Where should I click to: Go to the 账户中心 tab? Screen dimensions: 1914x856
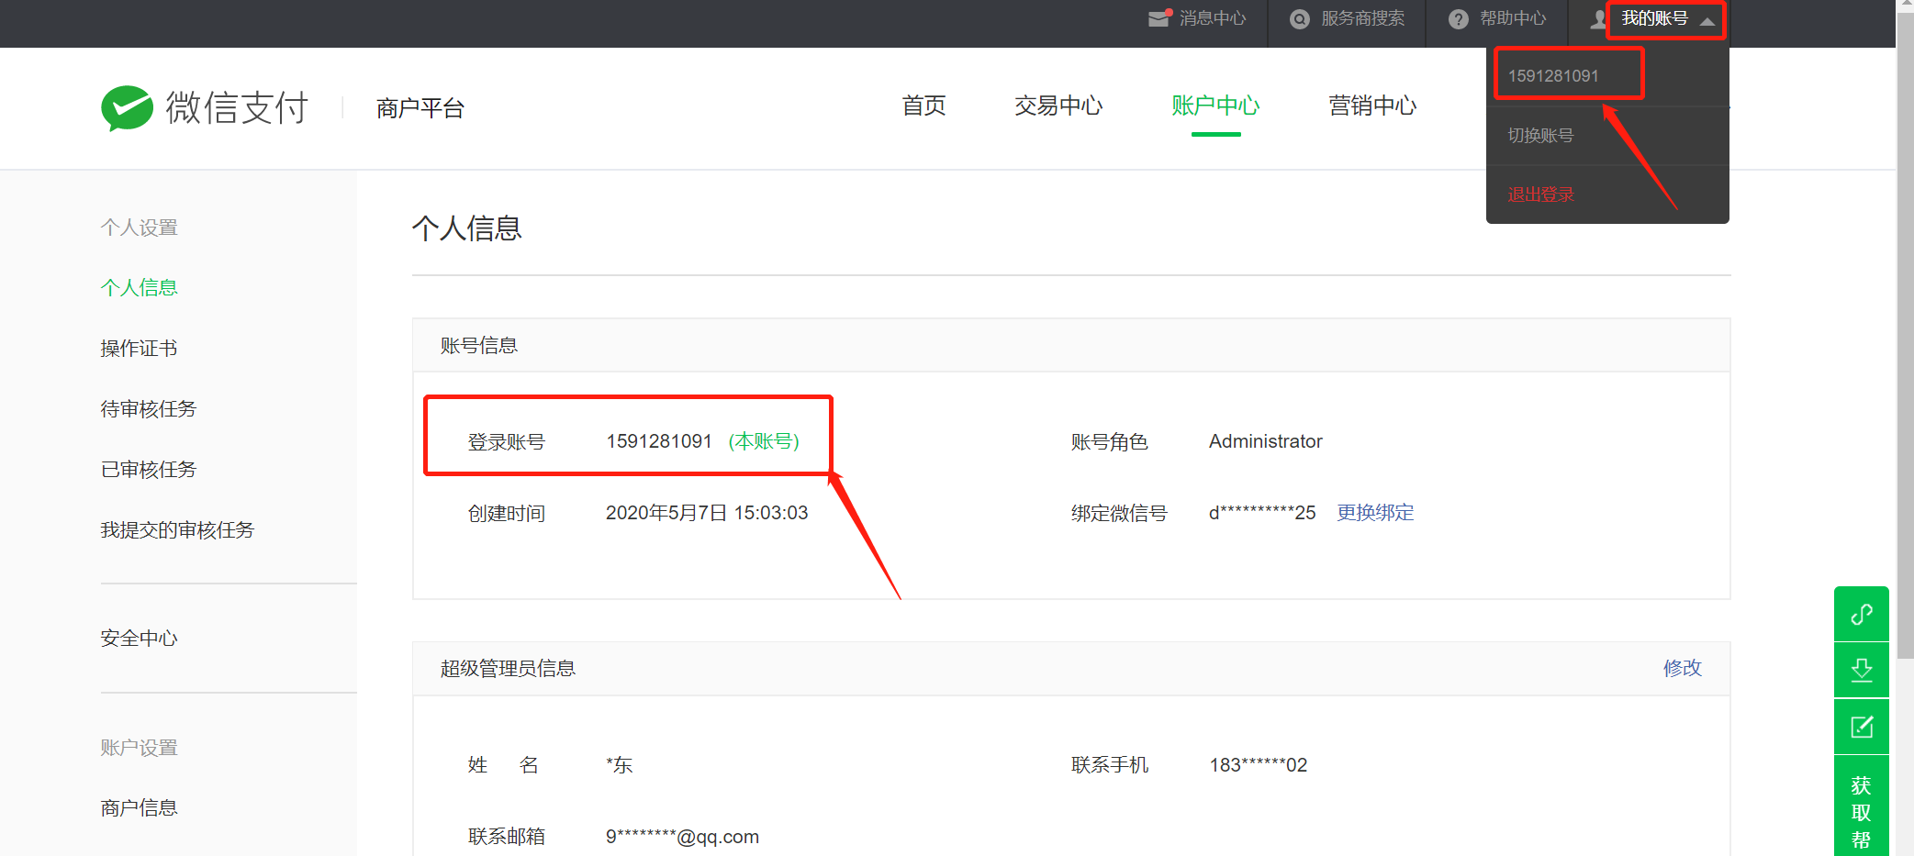point(1215,106)
